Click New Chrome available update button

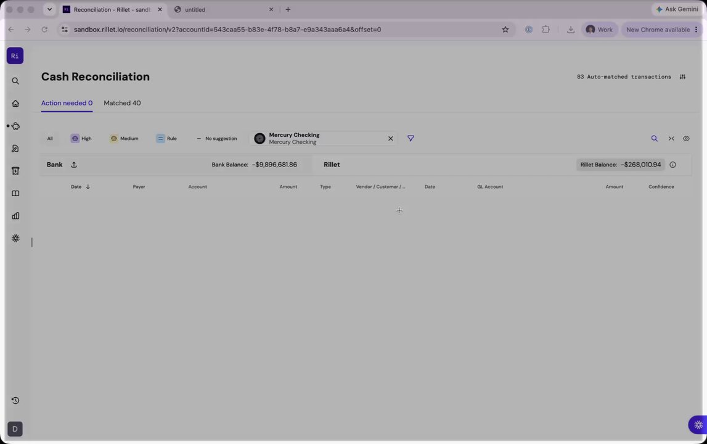tap(661, 30)
